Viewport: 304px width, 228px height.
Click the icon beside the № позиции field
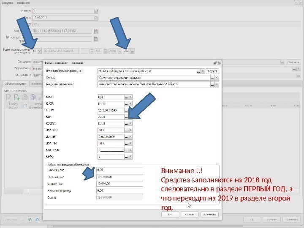coord(96,39)
